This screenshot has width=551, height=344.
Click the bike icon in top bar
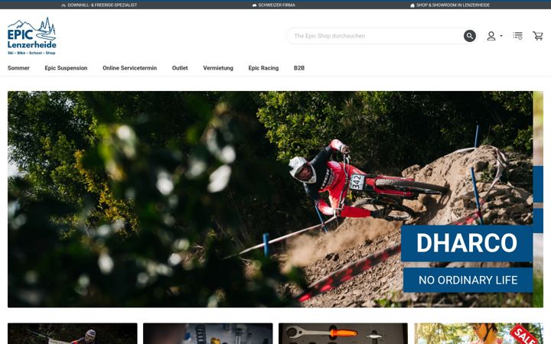click(x=64, y=5)
